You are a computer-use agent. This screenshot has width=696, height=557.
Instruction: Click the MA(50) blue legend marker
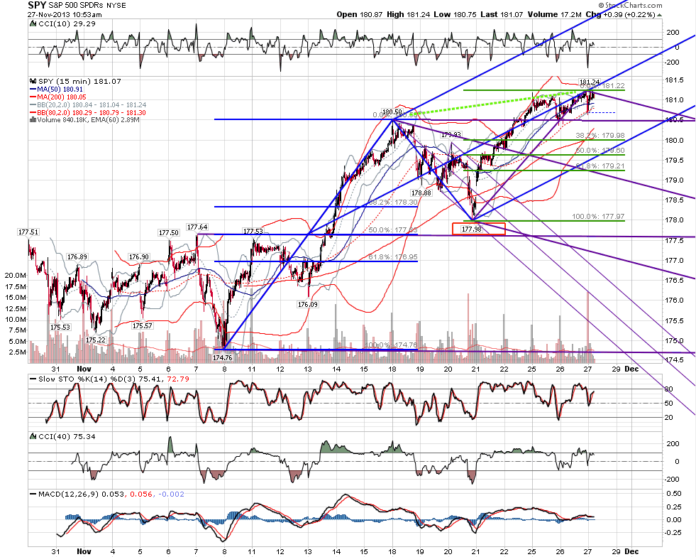[x=33, y=90]
